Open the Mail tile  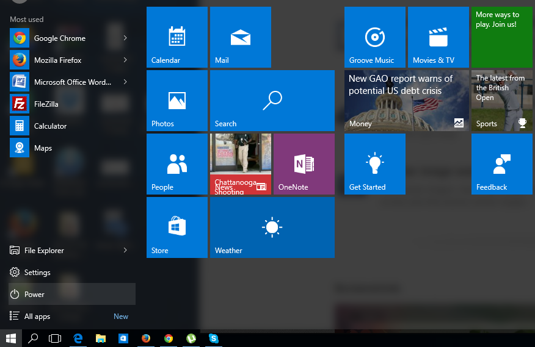pyautogui.click(x=241, y=37)
